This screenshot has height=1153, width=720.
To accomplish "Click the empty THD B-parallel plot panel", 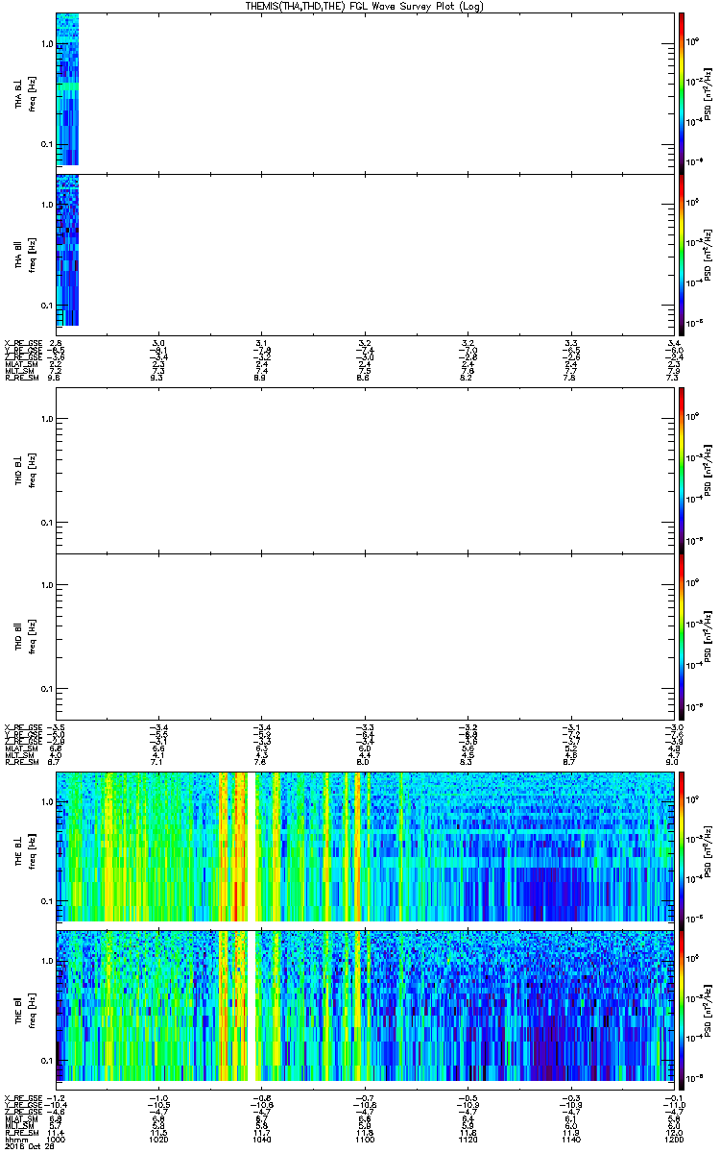I will 365,636.
